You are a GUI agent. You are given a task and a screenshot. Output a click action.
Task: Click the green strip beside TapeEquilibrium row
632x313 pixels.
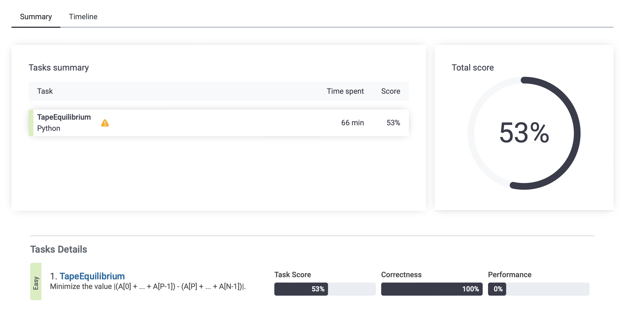tap(31, 123)
